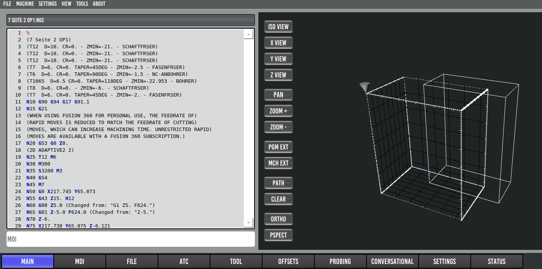Click the origin axis marker in viewport

tap(430, 174)
